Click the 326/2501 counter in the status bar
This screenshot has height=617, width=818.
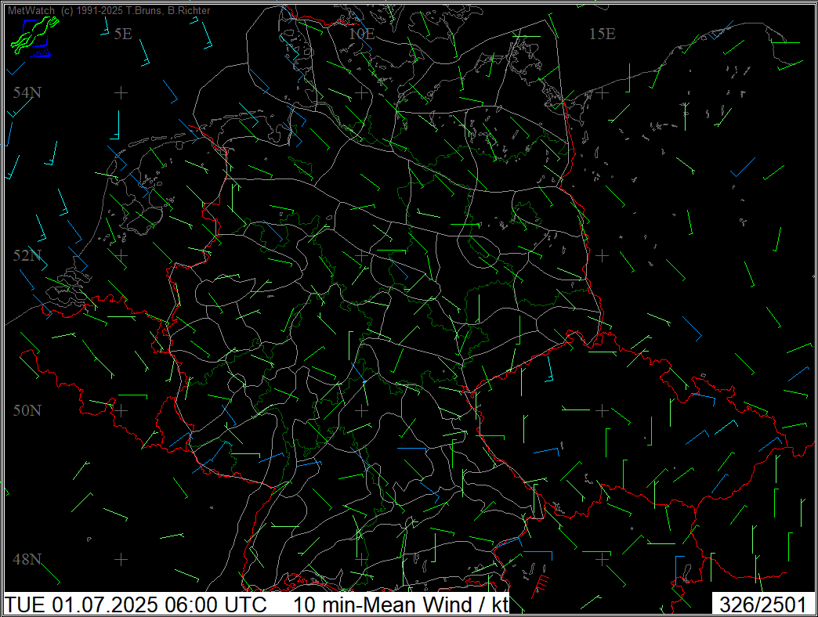tap(763, 605)
